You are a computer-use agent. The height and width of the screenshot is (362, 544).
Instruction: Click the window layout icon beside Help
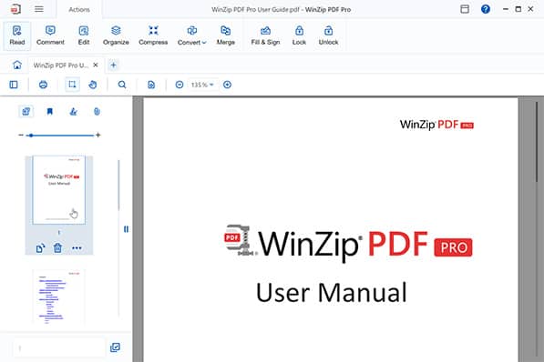pyautogui.click(x=465, y=9)
